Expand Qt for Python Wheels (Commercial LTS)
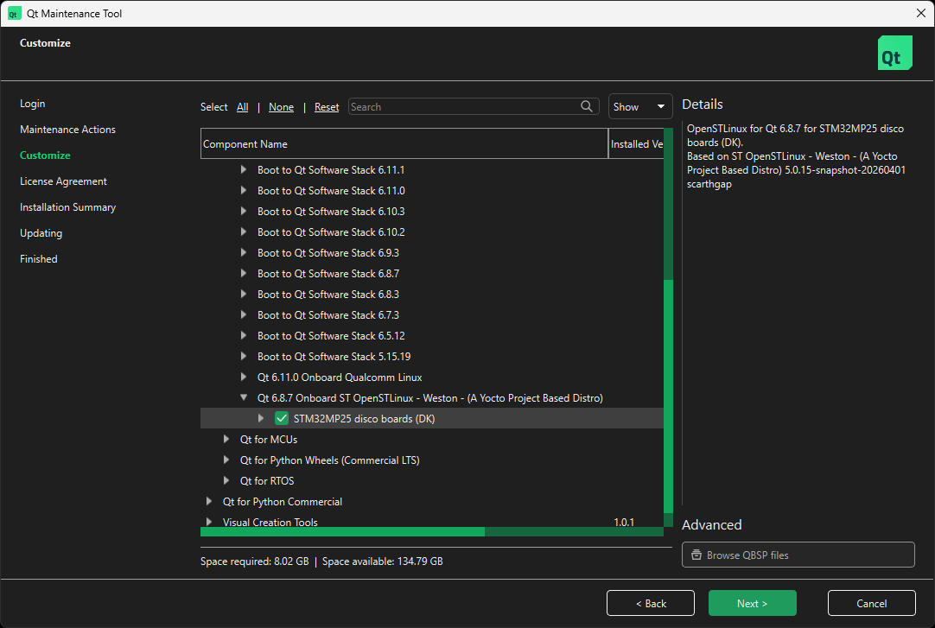 226,460
